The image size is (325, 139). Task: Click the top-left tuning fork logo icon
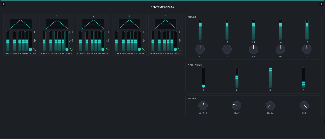(x=4, y=4)
